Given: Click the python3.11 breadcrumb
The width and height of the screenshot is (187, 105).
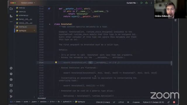Looking at the screenshot, I should click(x=67, y=102).
